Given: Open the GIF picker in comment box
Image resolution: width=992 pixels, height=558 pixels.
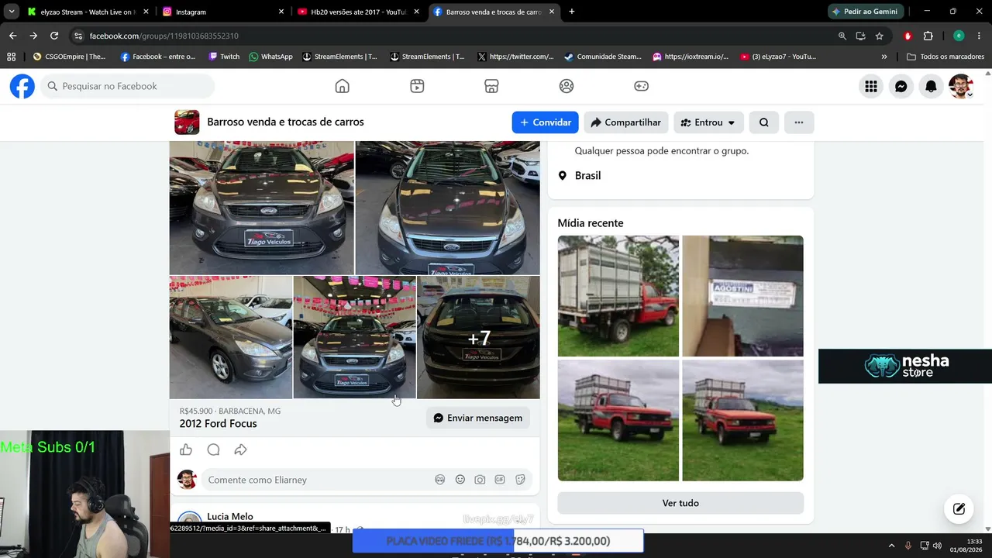Looking at the screenshot, I should [x=500, y=480].
